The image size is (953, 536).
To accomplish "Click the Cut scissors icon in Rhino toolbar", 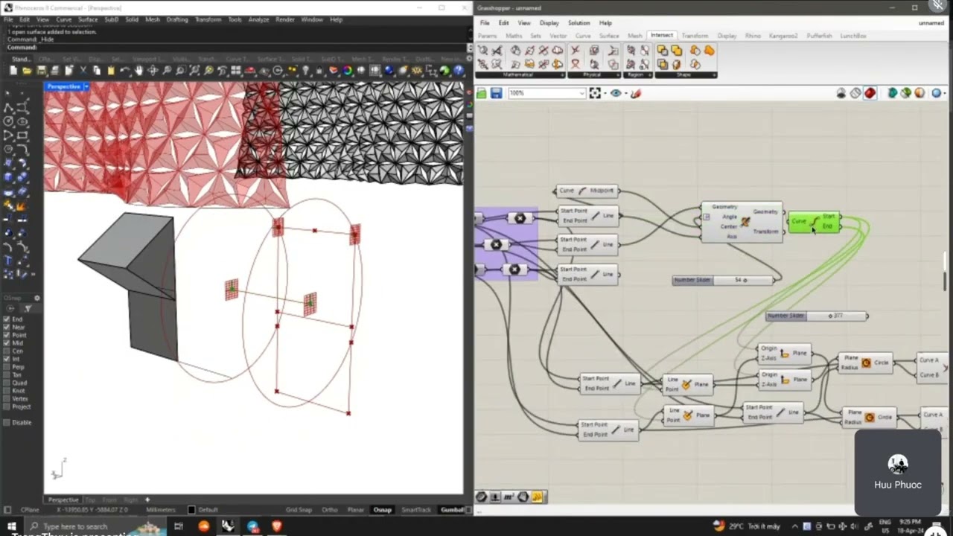I will [83, 71].
